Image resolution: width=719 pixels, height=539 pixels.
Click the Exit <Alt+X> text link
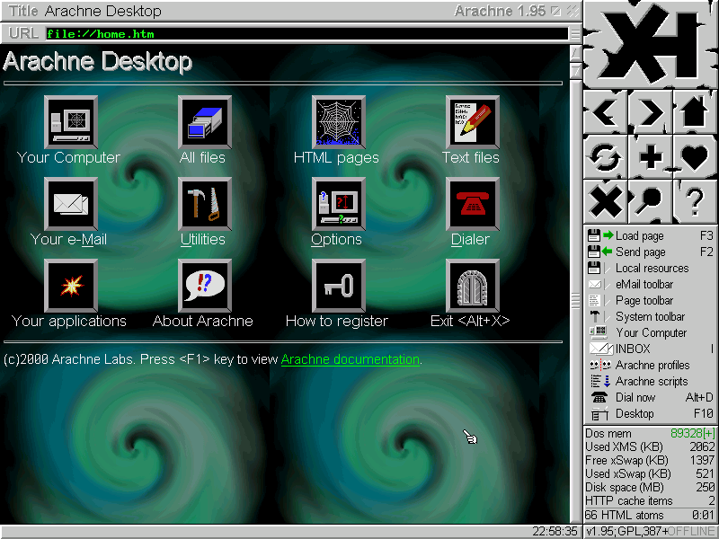470,321
